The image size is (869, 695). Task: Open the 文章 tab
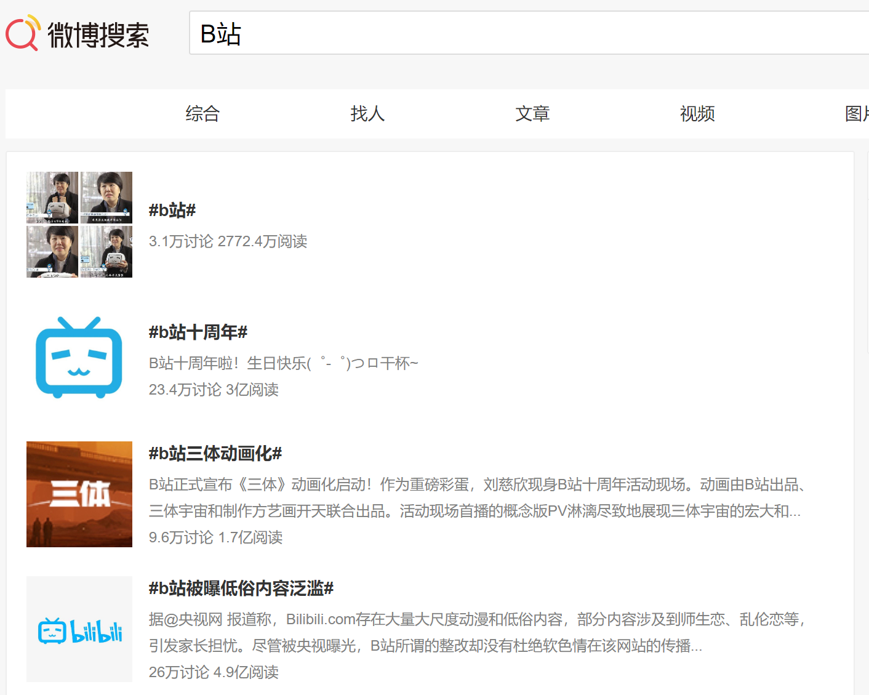coord(532,114)
